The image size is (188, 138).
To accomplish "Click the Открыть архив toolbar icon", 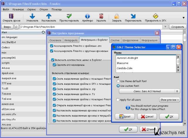I will (12, 16).
